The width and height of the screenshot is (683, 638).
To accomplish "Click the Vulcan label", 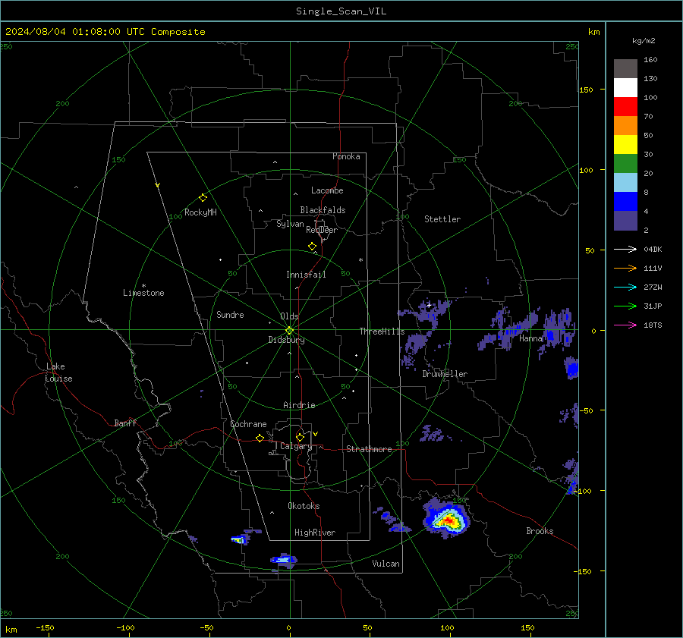I will point(386,564).
